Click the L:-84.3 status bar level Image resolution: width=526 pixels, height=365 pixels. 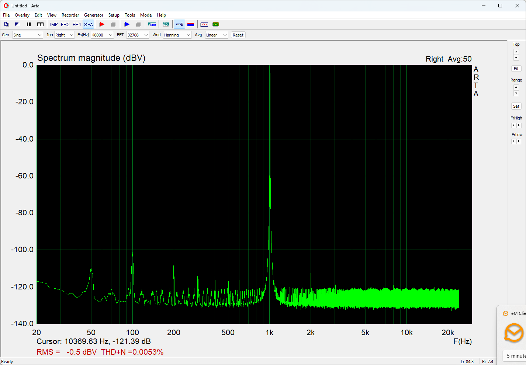(x=467, y=361)
